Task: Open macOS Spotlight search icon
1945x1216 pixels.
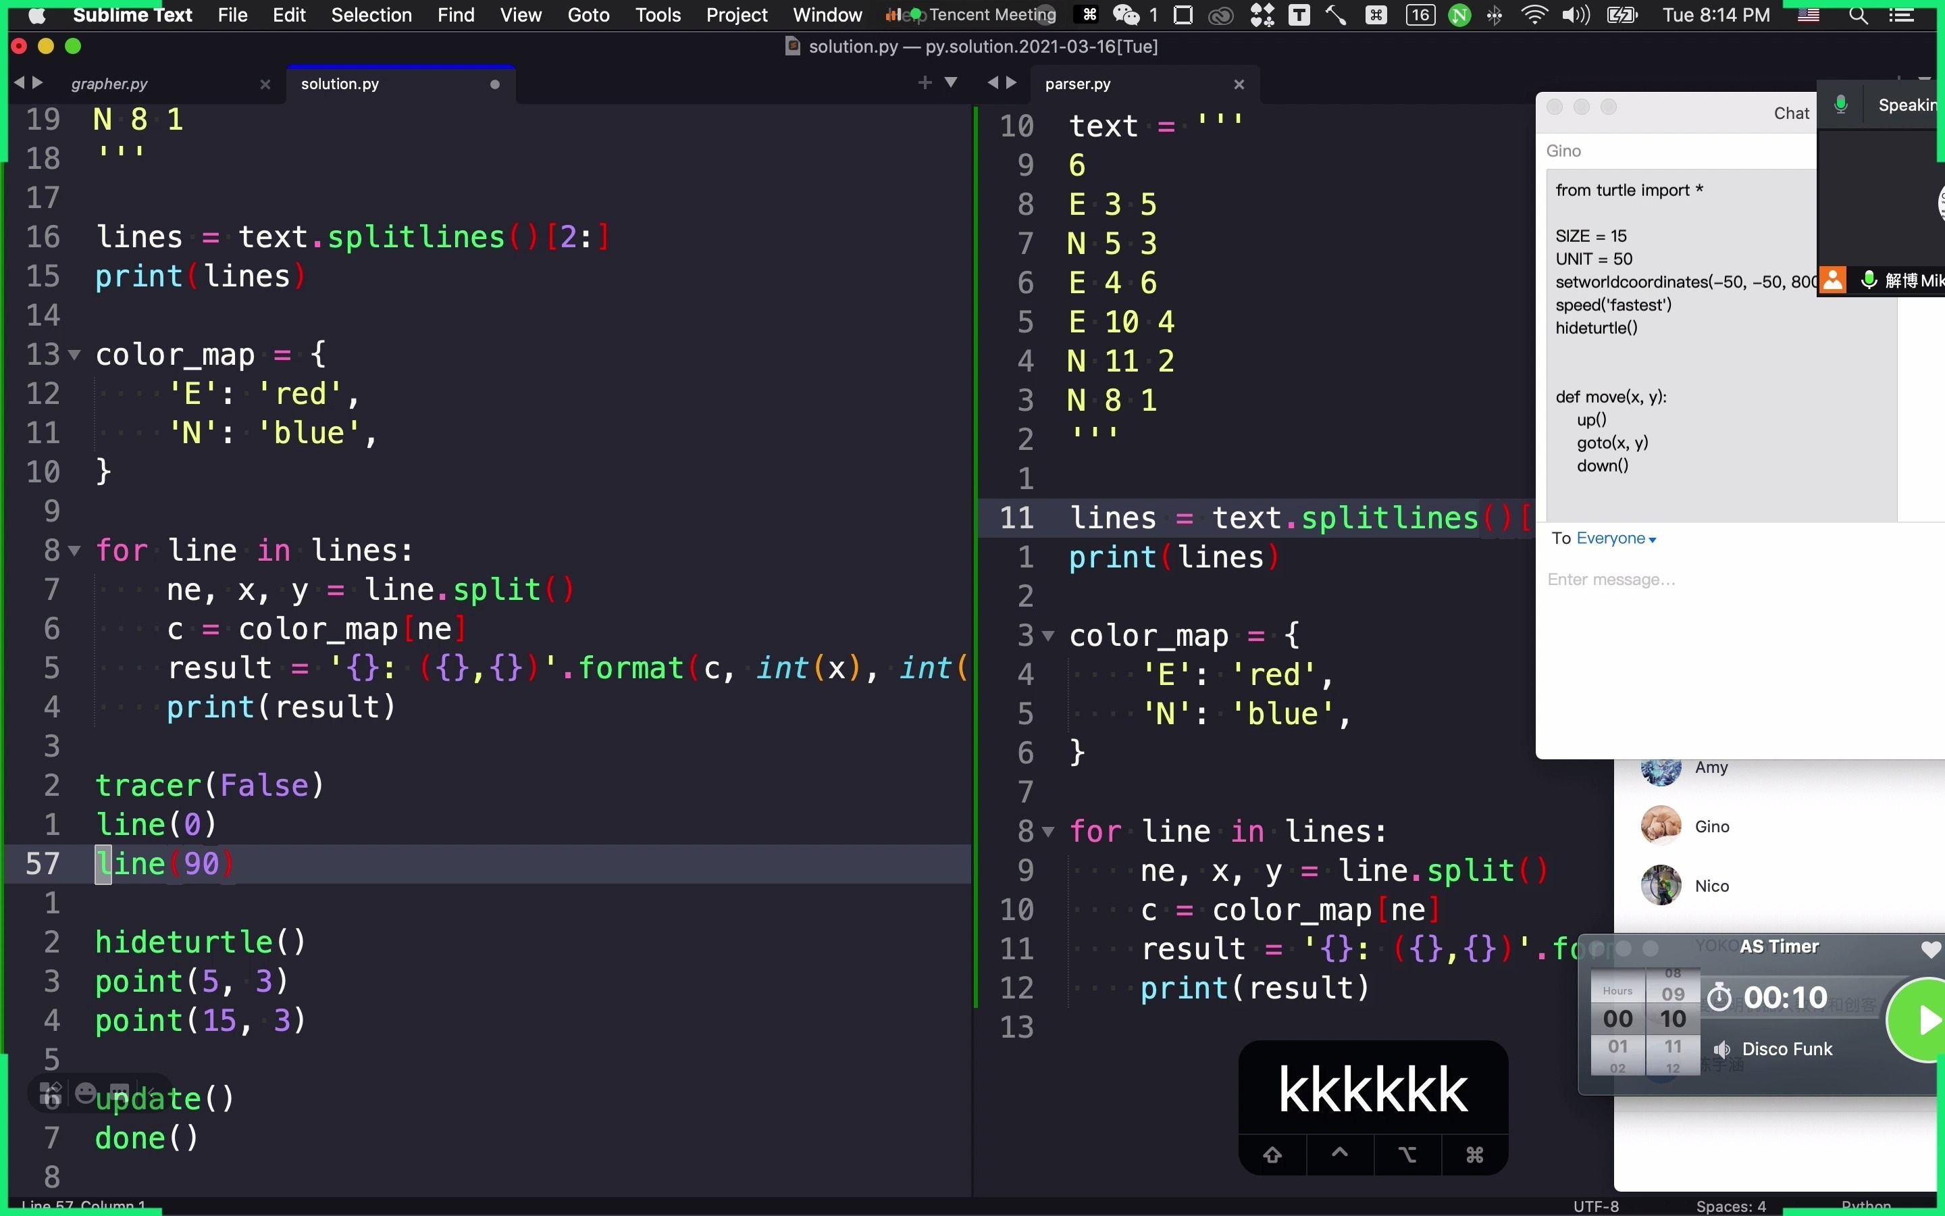Action: [x=1857, y=16]
